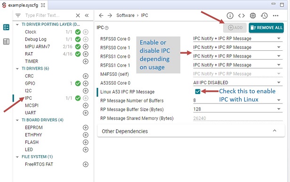Screen dimensions: 290x182
Task: Add an MPU ARMv7 instance with plus icon
Action: tap(86, 47)
